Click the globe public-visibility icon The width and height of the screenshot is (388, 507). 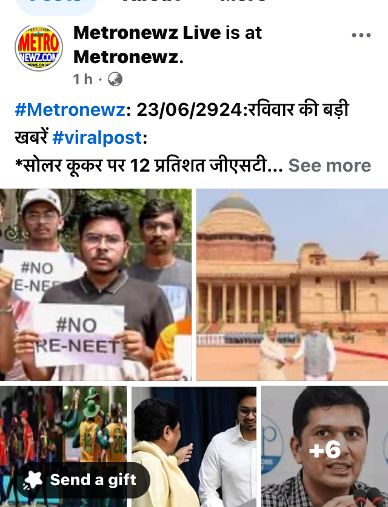tap(115, 79)
